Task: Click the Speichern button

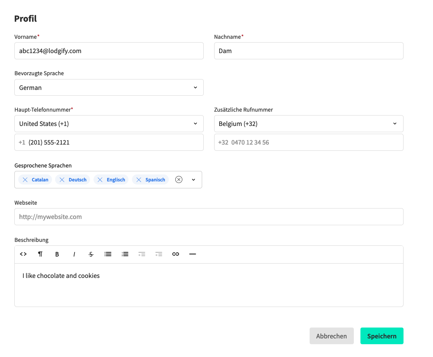Action: [x=382, y=336]
